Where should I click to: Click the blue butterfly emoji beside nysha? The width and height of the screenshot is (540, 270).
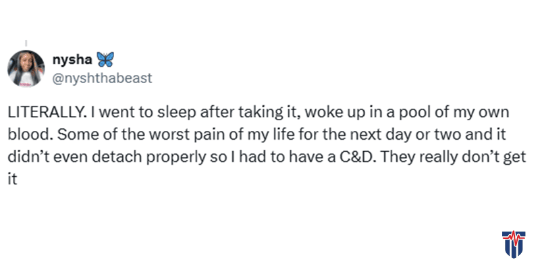[x=105, y=59]
